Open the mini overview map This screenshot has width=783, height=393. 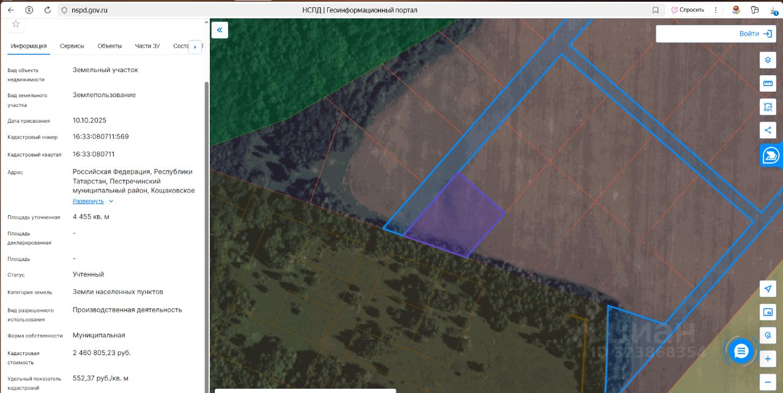768,312
